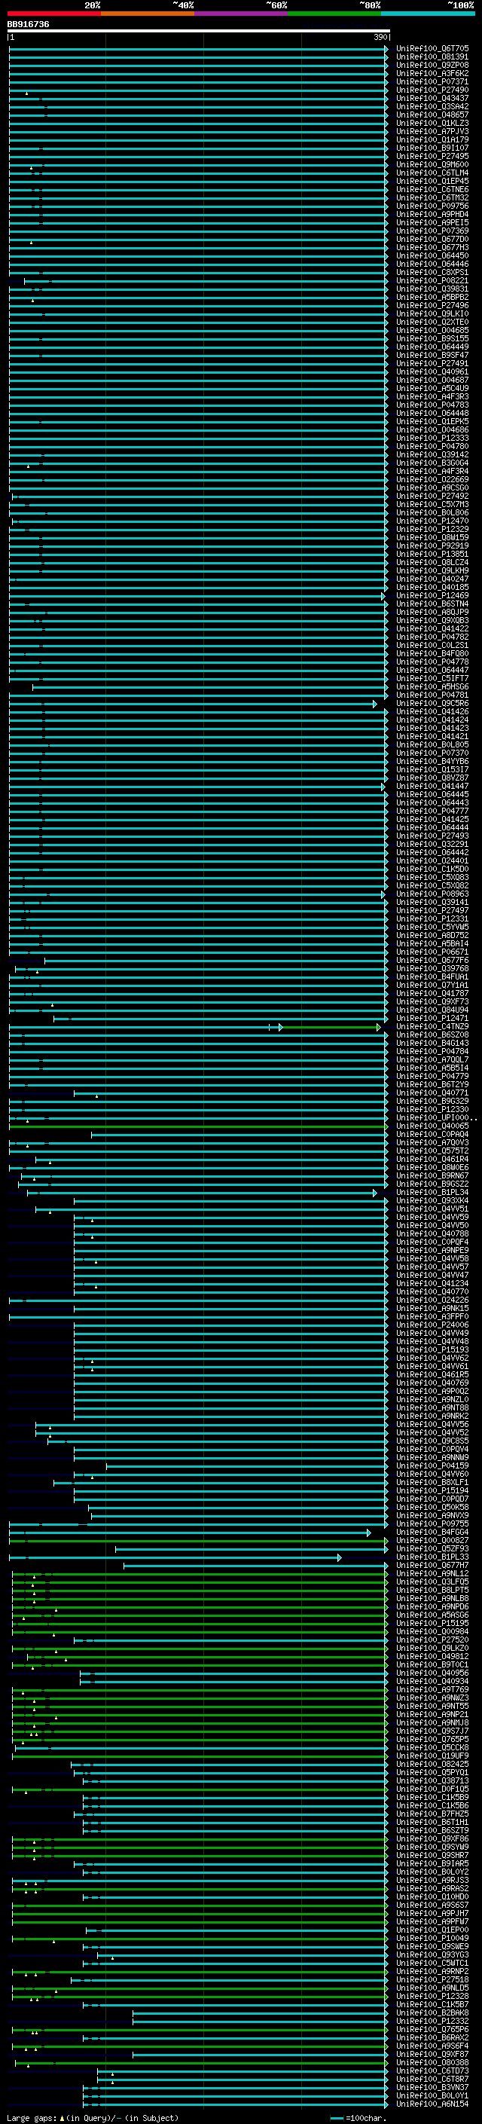Select hit label UniRef100_B9I107
This screenshot has height=2124, width=482.
coord(432,148)
